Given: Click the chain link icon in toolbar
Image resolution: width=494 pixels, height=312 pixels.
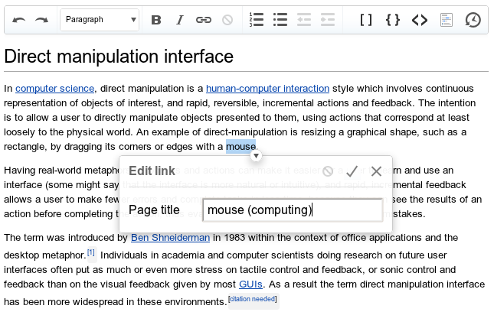Looking at the screenshot, I should 203,20.
